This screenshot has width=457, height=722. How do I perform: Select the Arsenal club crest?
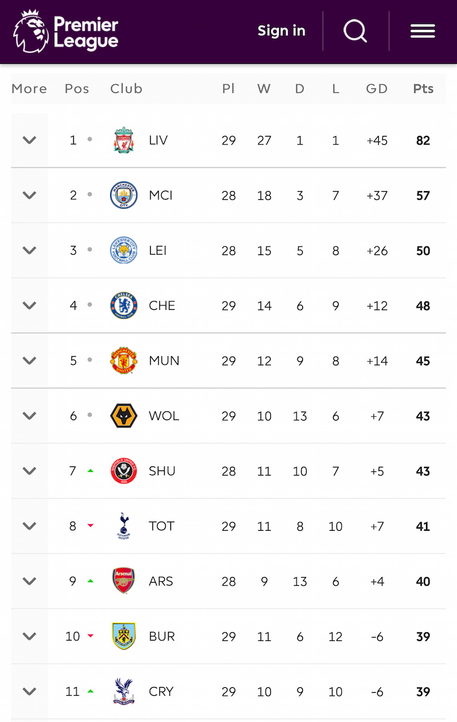[123, 581]
